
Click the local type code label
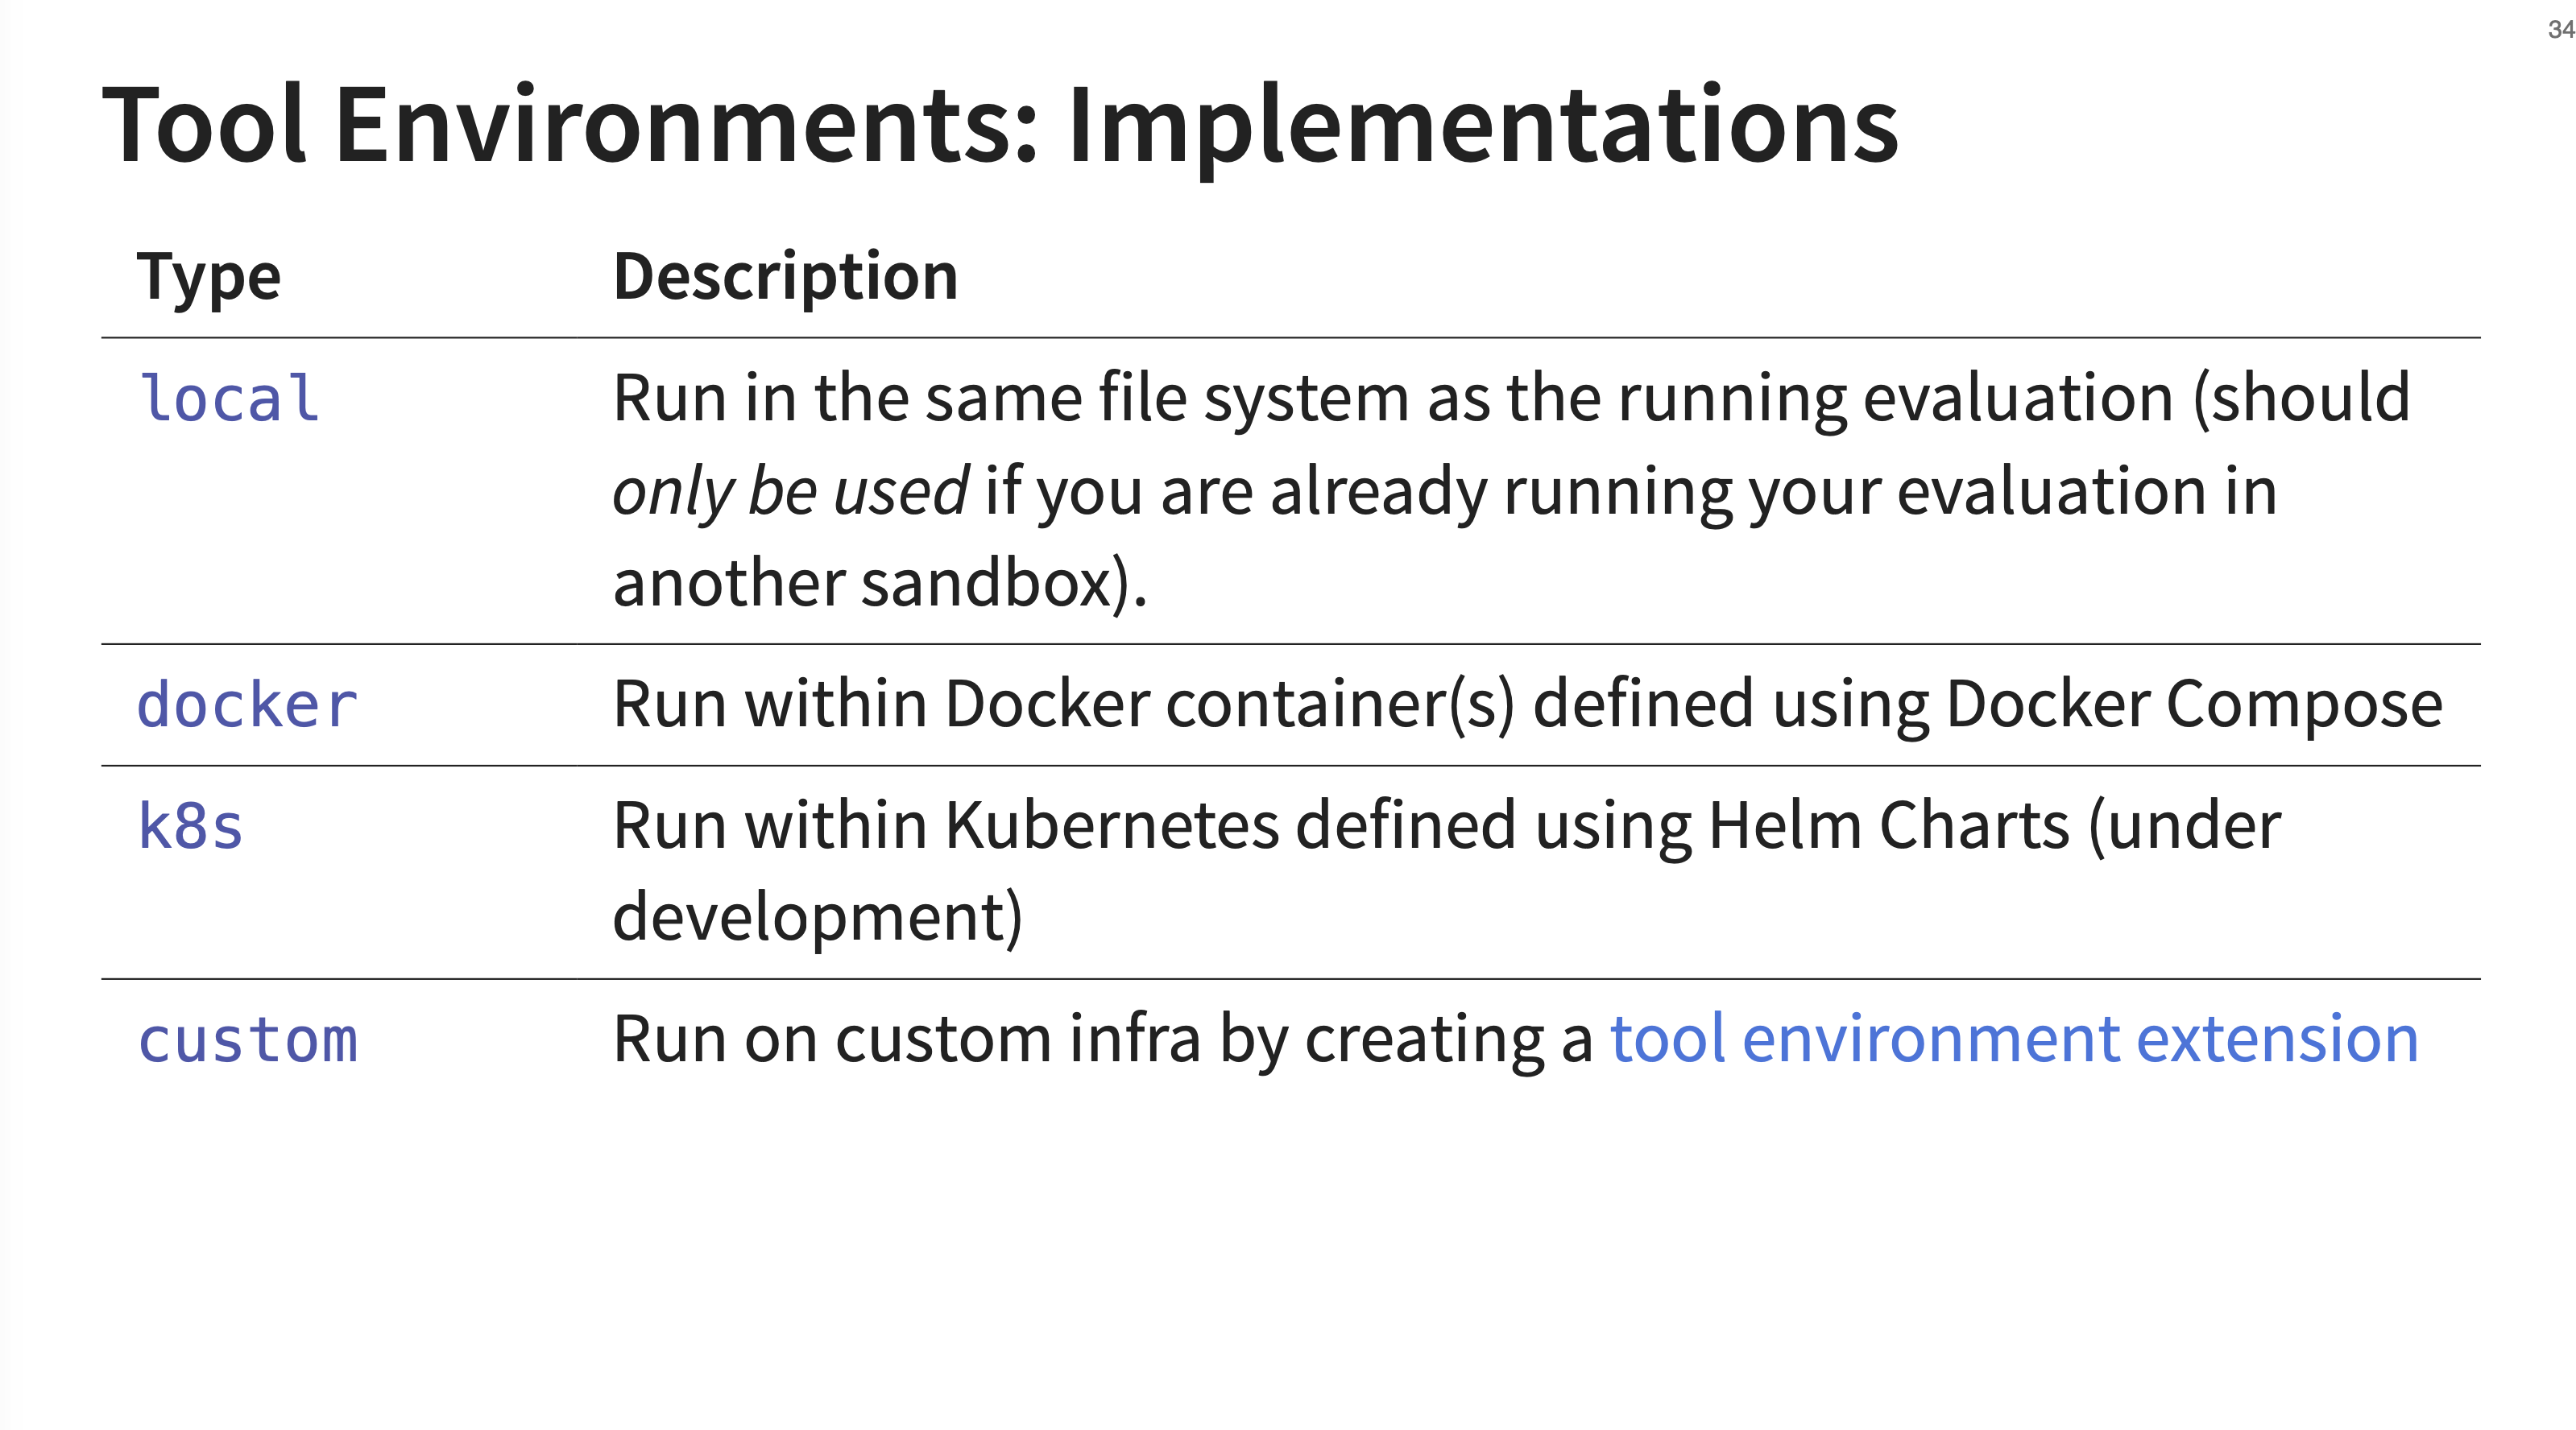tap(229, 399)
